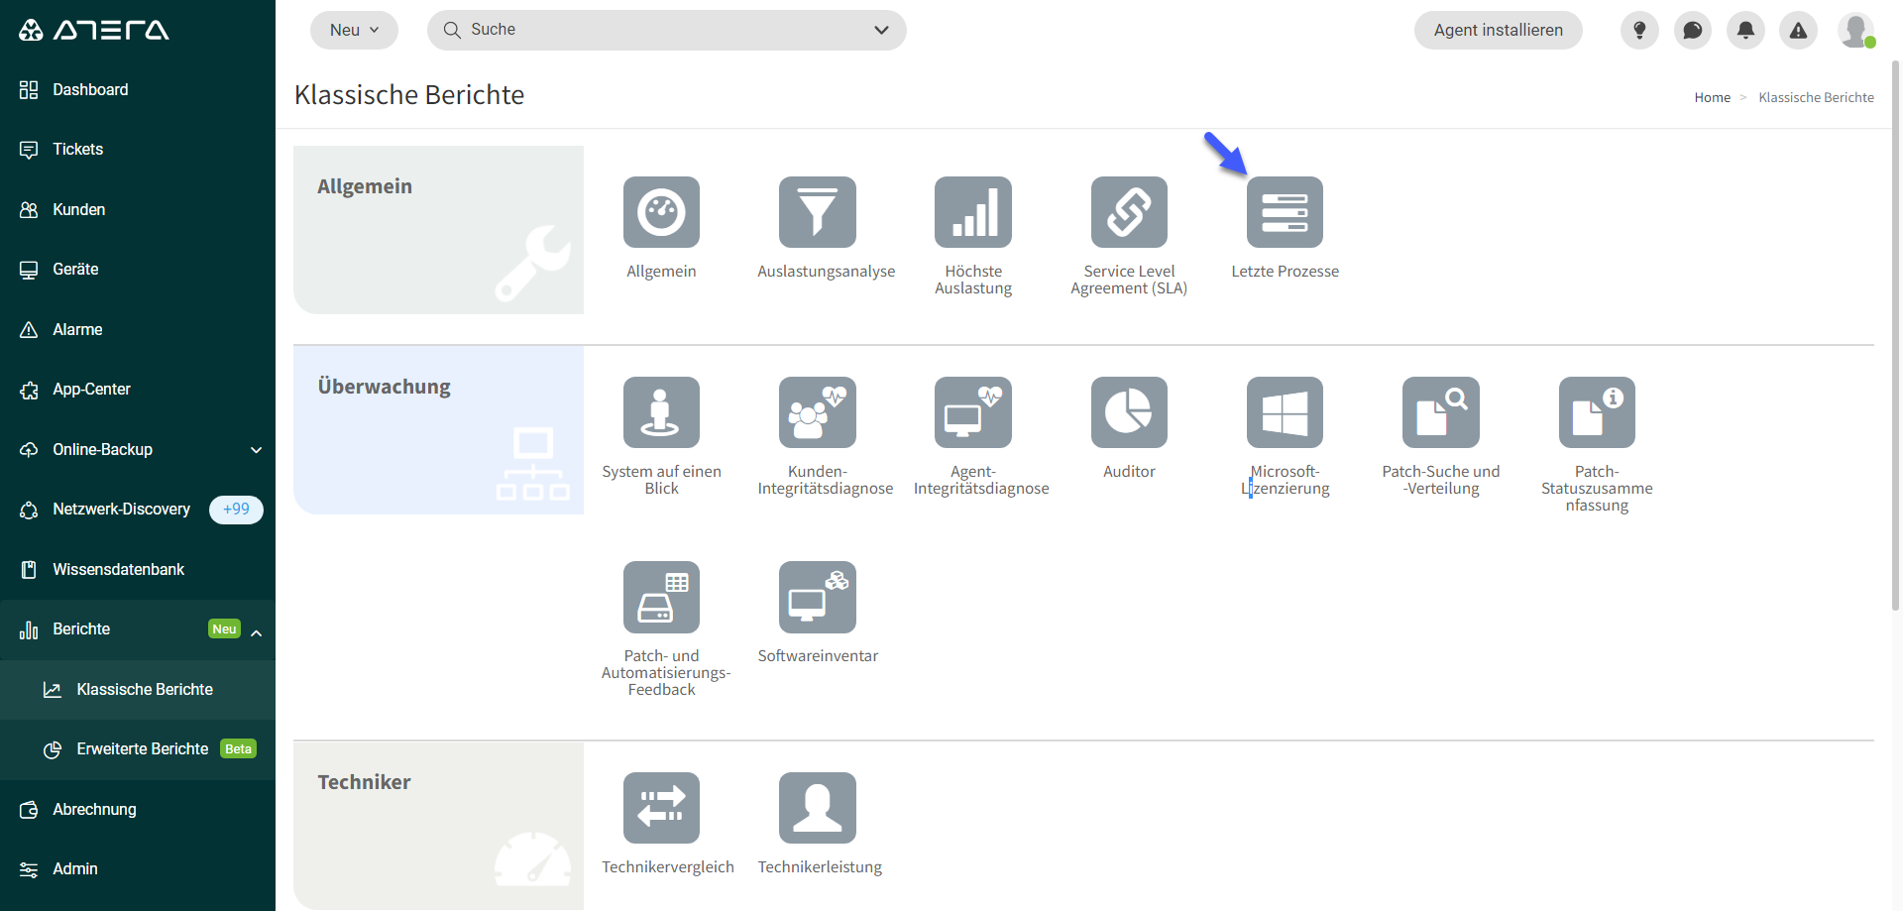Open System auf einen Blick report
The height and width of the screenshot is (911, 1903).
661,412
